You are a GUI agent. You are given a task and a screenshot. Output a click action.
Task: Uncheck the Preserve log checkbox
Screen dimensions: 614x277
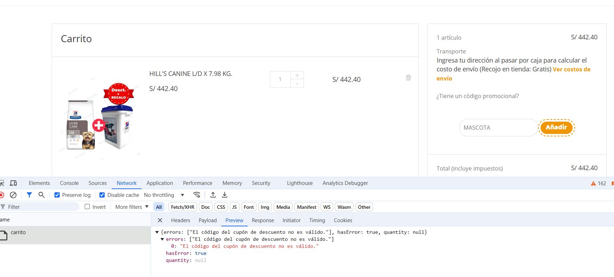[57, 195]
